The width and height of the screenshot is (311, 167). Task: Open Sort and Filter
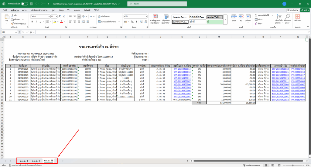point(279,19)
